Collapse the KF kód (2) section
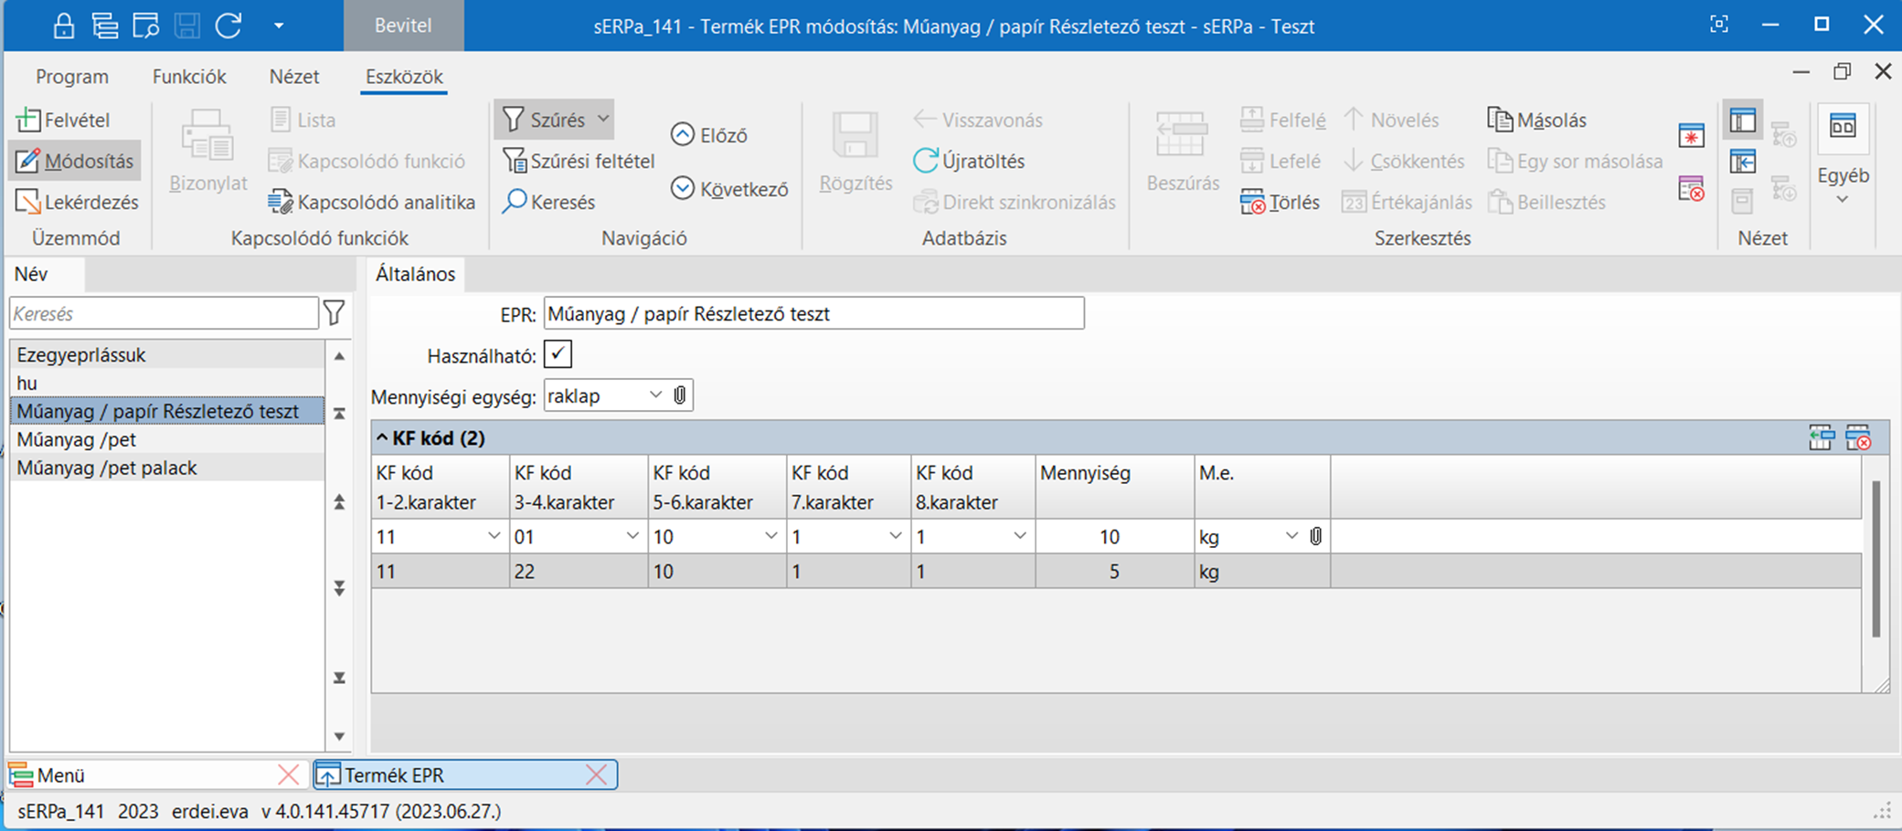 [382, 438]
